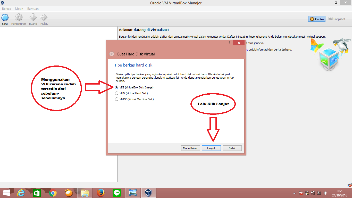
Task: Open the Mesin menu
Action: [x=19, y=9]
